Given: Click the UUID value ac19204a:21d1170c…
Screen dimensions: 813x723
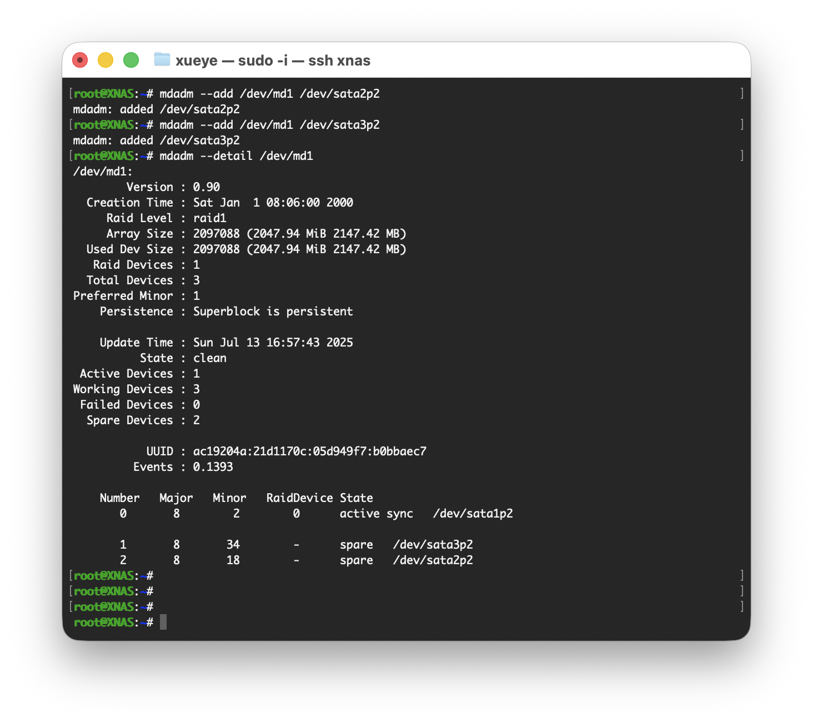Looking at the screenshot, I should [x=309, y=451].
